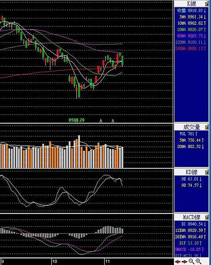Click the KD線 panel header

[191, 172]
